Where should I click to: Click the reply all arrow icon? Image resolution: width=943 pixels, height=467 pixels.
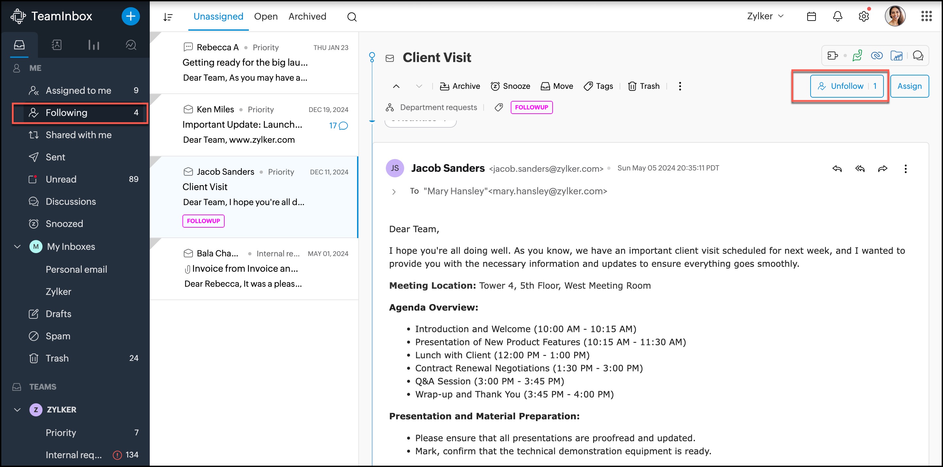click(860, 169)
